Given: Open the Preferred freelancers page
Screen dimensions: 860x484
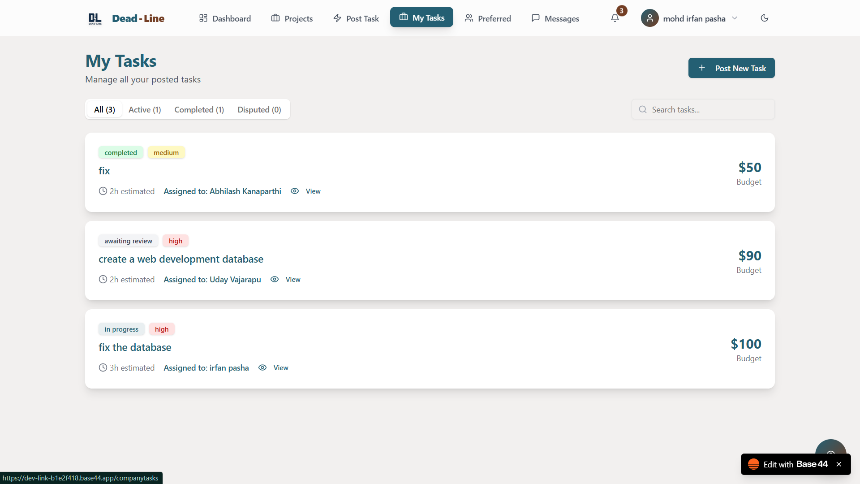Looking at the screenshot, I should 488,18.
